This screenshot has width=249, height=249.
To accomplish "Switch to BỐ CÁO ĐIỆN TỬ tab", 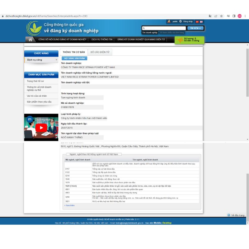I will click(x=100, y=52).
